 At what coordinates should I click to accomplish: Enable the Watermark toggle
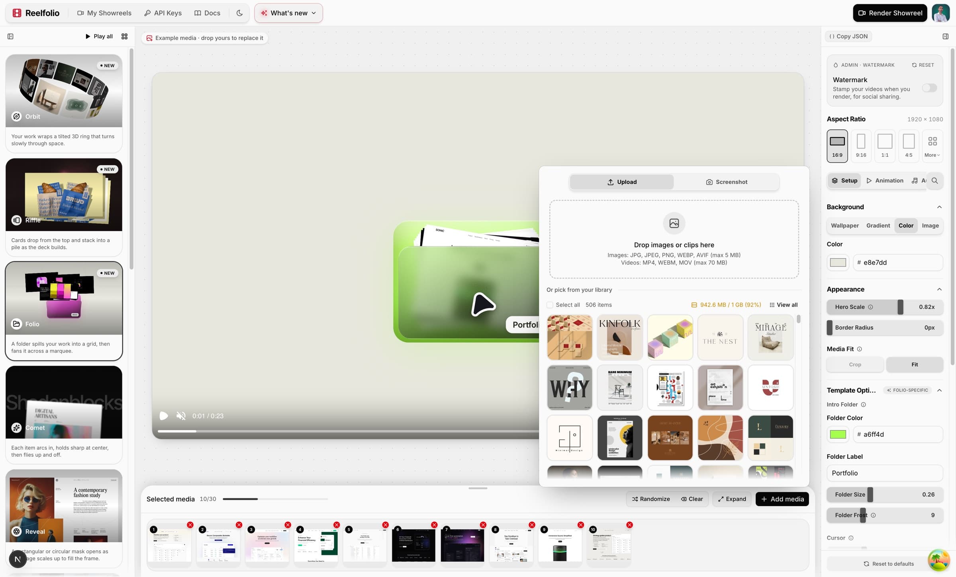929,88
